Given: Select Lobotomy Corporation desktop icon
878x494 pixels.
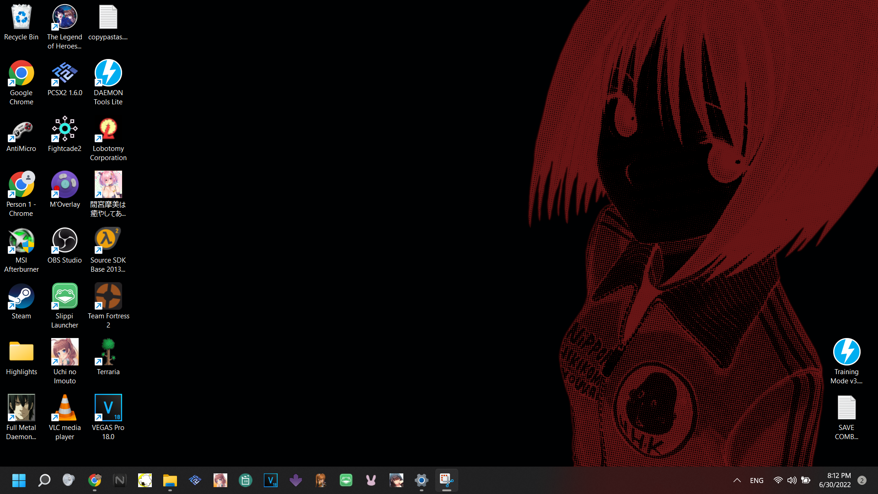Looking at the screenshot, I should pyautogui.click(x=108, y=129).
